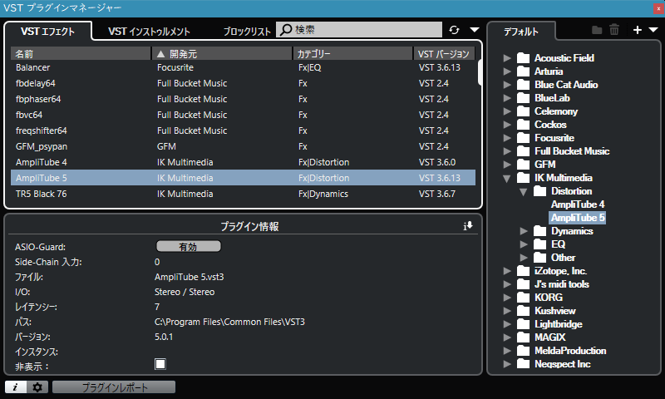Collapse the Distortion subfolder
The width and height of the screenshot is (665, 399).
[524, 192]
